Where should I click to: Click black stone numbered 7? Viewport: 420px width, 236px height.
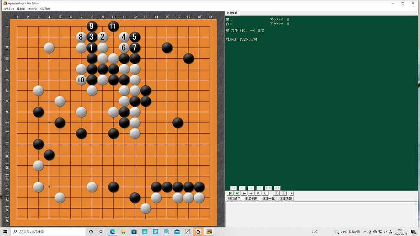[135, 48]
